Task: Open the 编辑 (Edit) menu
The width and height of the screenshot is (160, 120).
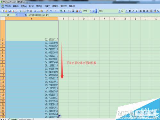Action: (16, 6)
